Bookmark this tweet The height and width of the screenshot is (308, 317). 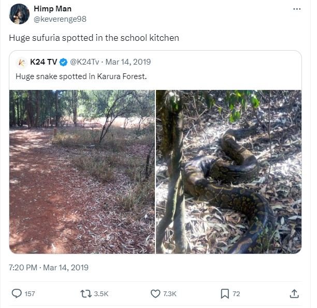pos(225,294)
